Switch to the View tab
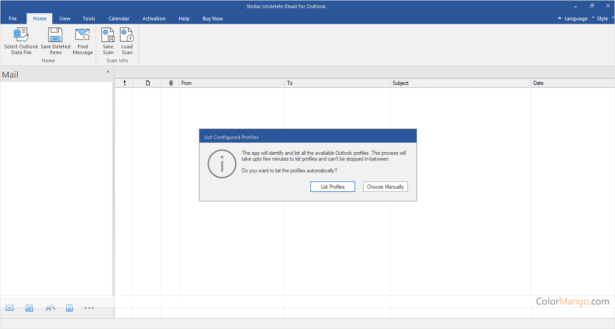 click(65, 19)
